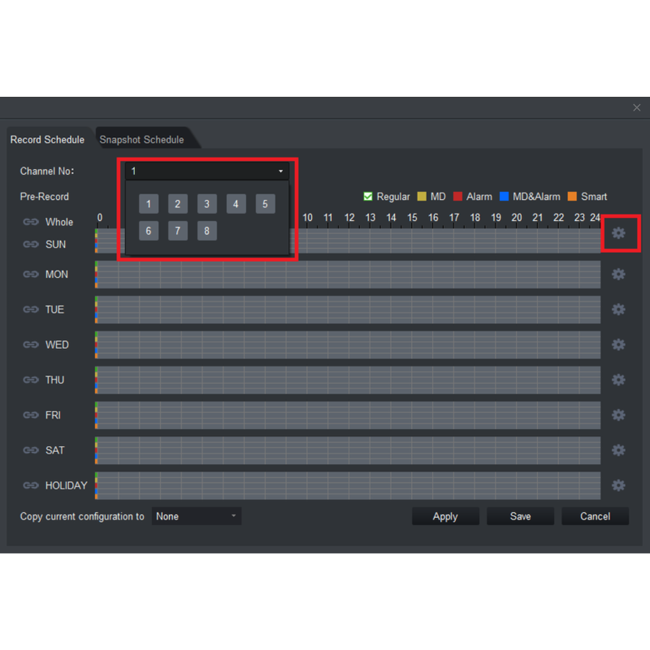Click the HOLIDAY schedule timeline bar
Screen dimensions: 650x650
point(348,486)
